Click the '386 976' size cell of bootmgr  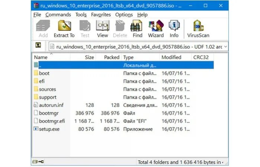click(84, 113)
